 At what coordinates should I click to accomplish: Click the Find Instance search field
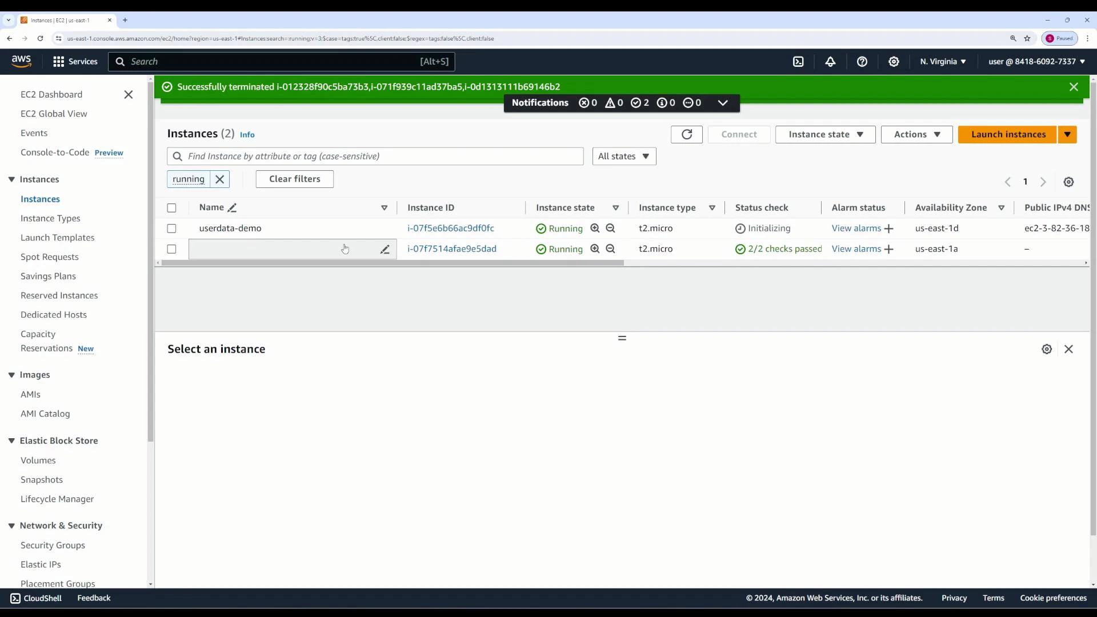tap(375, 156)
